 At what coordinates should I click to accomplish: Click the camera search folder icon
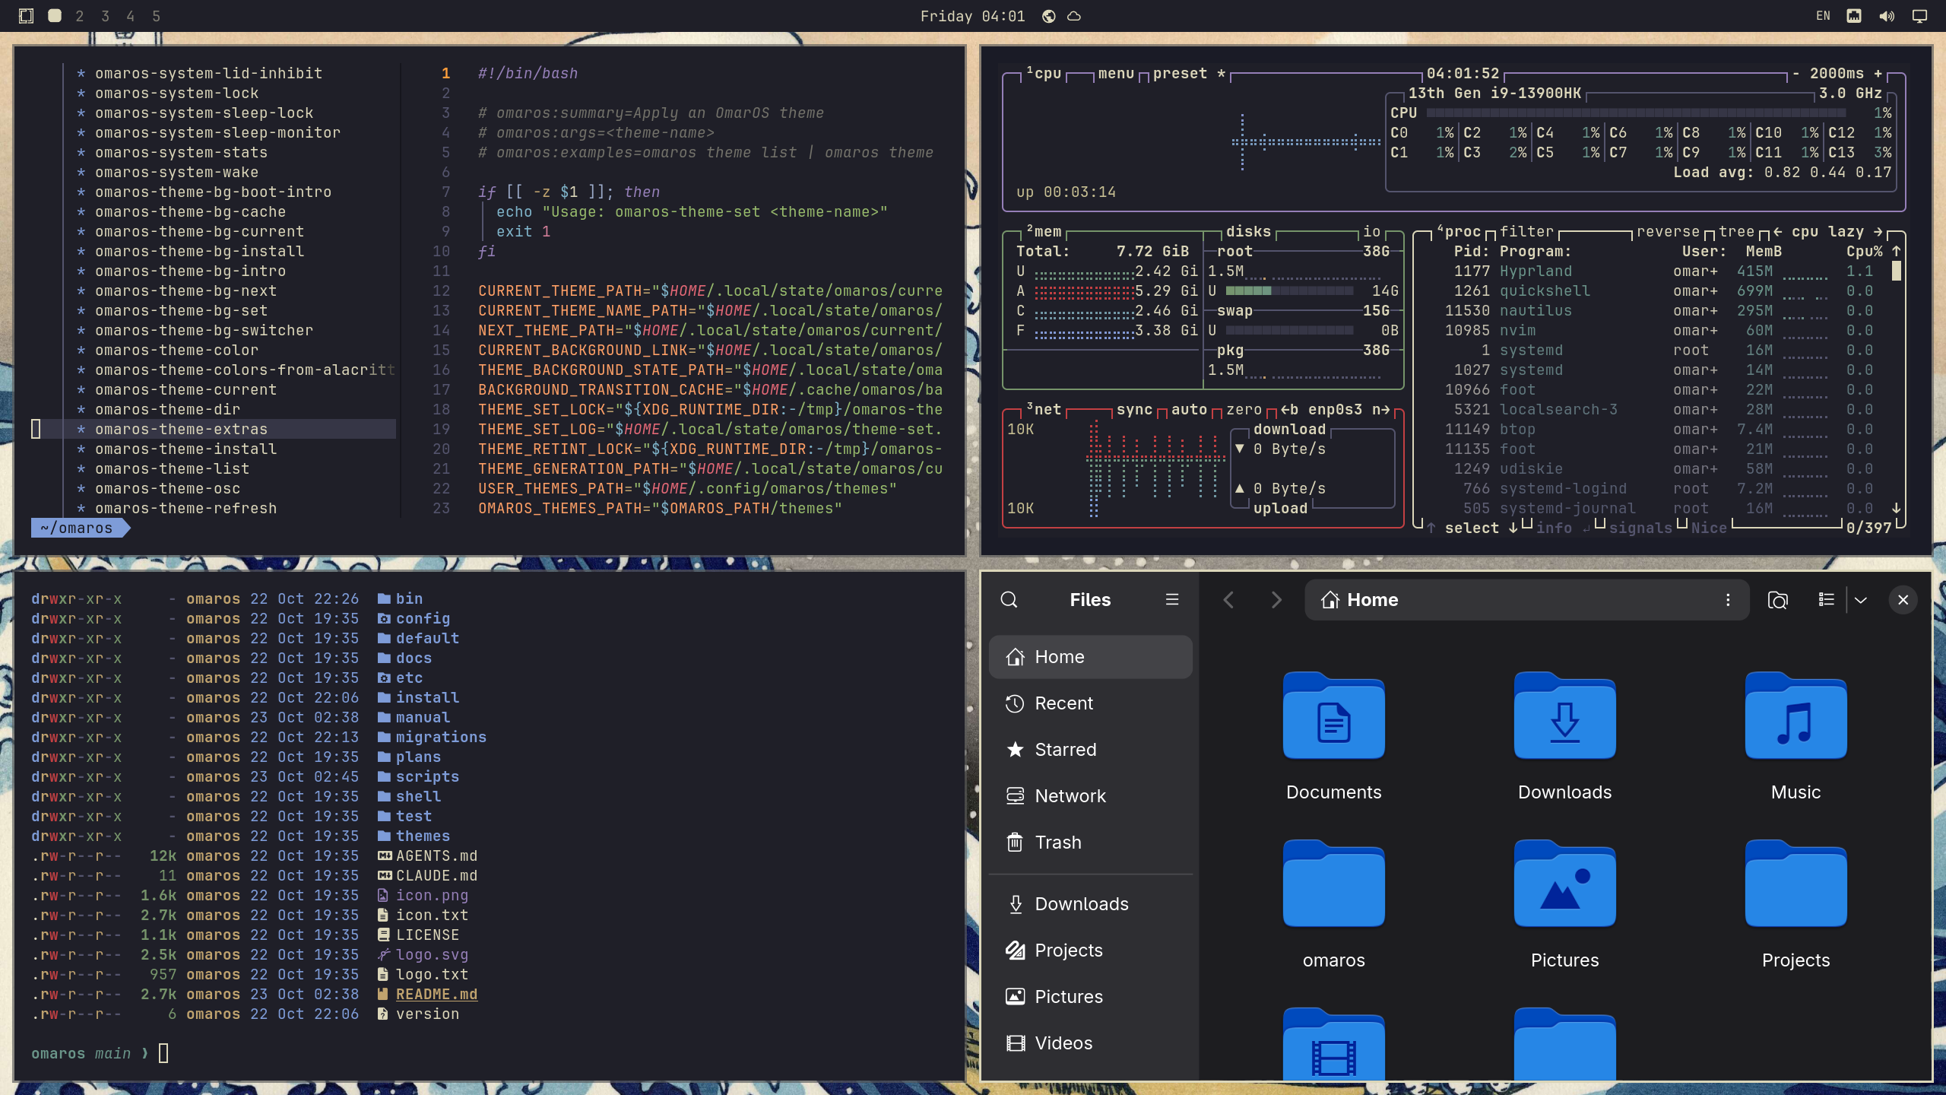pos(1777,600)
